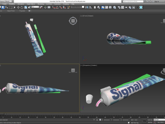Open the Named Selection Sets dropdown

77,7
